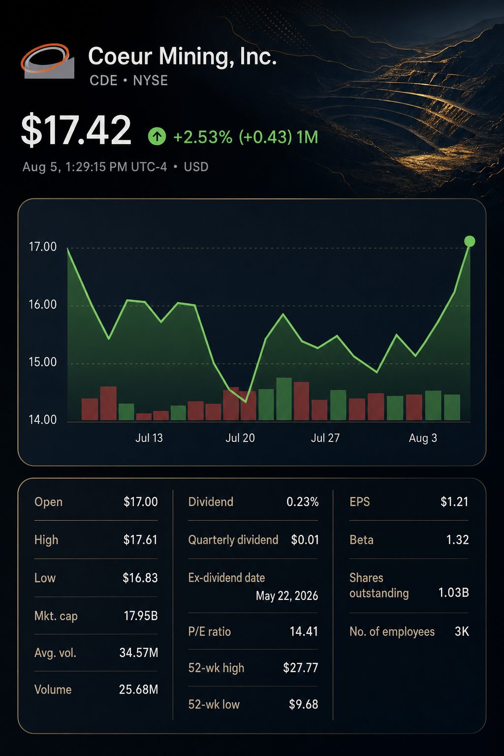Click the 15.00 y-axis label

[43, 362]
